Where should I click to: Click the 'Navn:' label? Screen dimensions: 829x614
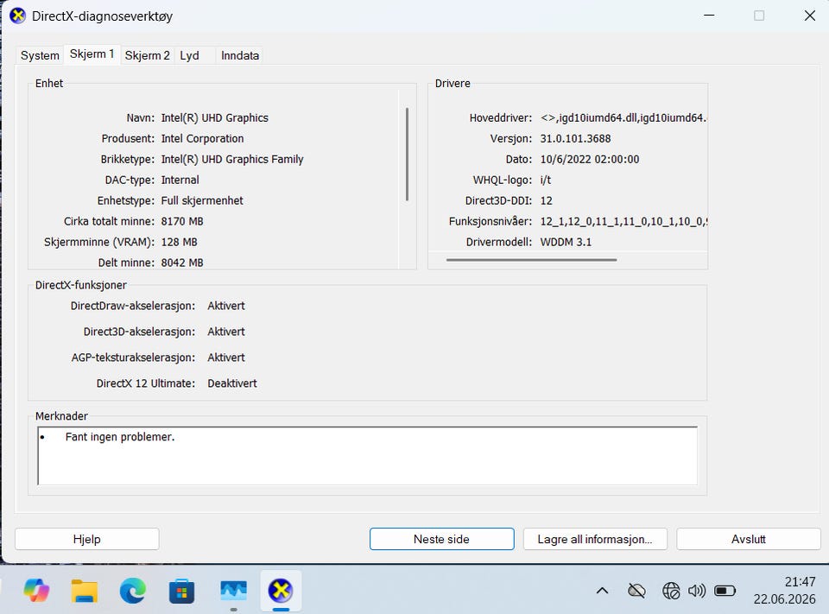click(140, 118)
